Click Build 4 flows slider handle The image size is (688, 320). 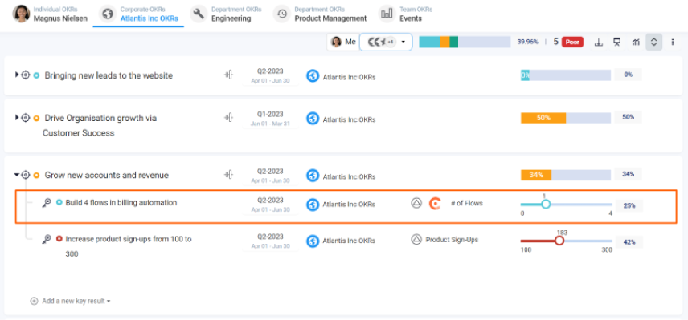546,204
